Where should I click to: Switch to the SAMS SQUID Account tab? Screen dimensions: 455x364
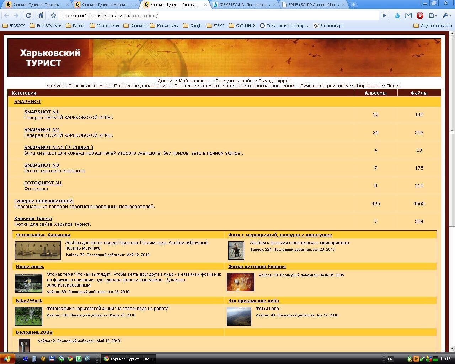point(313,5)
